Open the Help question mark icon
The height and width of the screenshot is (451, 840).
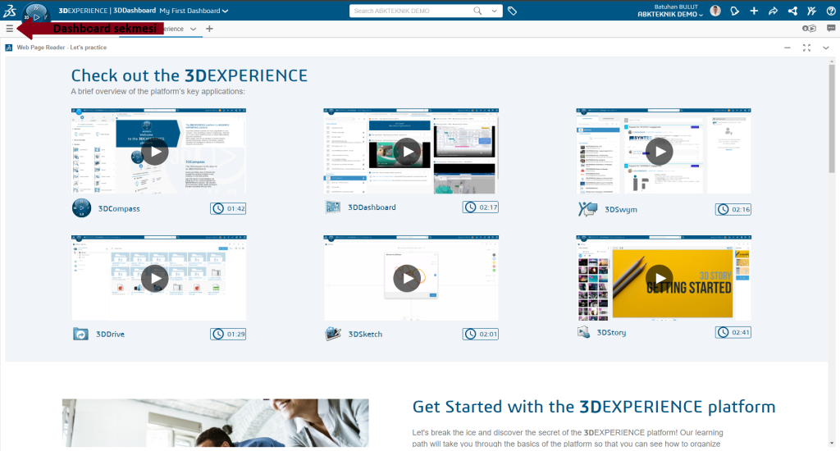(x=829, y=11)
